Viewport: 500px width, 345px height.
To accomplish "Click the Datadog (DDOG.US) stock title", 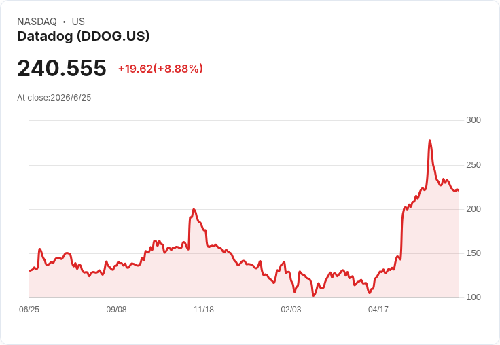I will [x=84, y=36].
